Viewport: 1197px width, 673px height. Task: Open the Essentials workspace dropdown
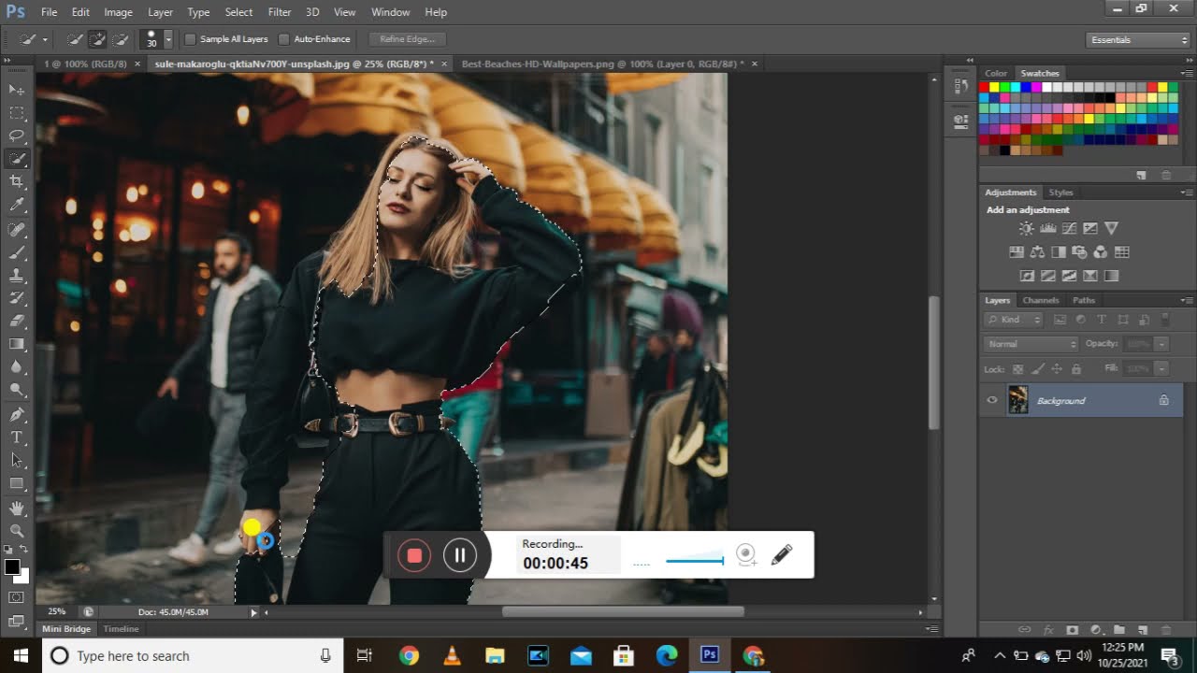pyautogui.click(x=1138, y=39)
